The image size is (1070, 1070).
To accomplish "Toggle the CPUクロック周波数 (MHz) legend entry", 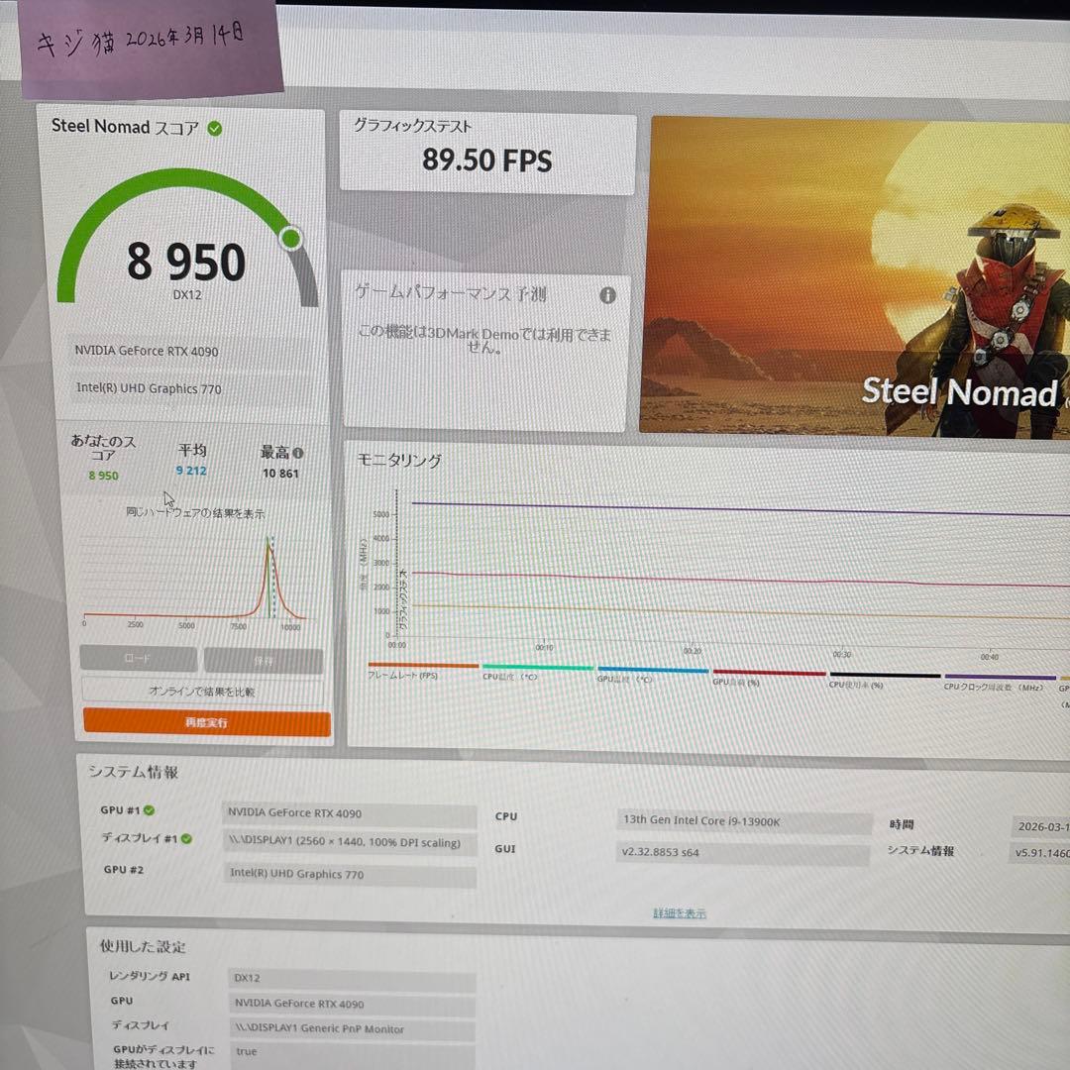I will pos(1000,683).
